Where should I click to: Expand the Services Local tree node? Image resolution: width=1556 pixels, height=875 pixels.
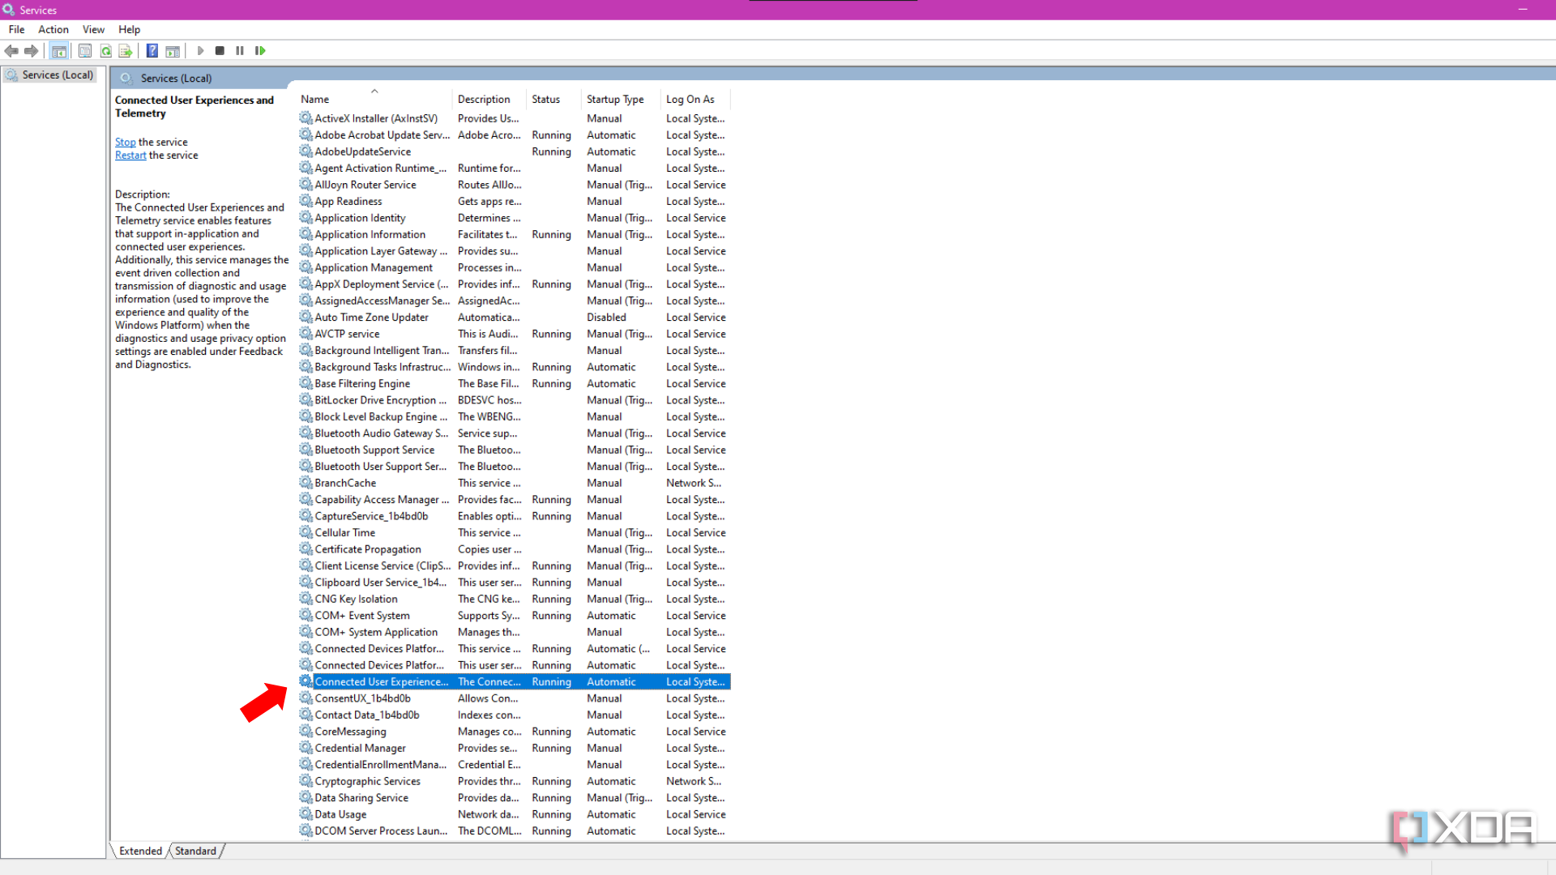58,75
